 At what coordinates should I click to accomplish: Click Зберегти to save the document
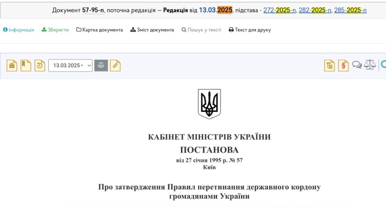(x=55, y=30)
